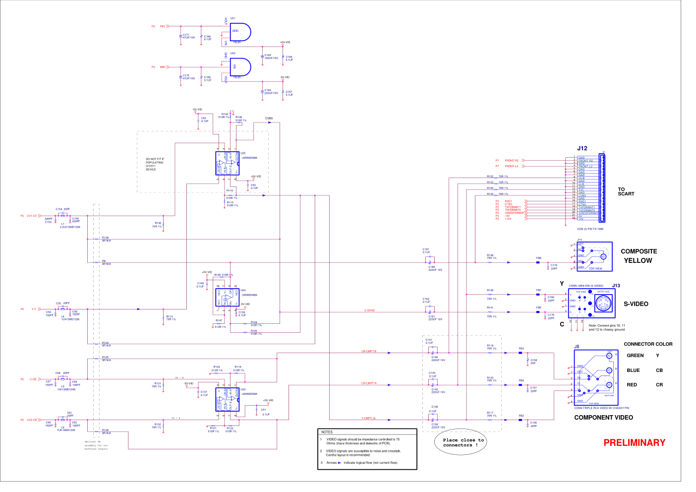The width and height of the screenshot is (696, 492).
Task: Pick the U24 op-amp IC symbol
Action: [x=228, y=299]
